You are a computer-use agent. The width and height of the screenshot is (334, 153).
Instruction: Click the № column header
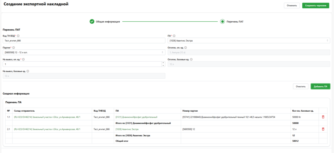(8, 110)
